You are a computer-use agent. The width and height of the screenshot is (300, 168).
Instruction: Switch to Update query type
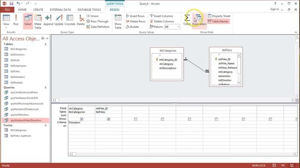tap(59, 20)
